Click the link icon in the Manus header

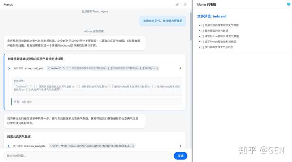pyautogui.click(x=177, y=4)
